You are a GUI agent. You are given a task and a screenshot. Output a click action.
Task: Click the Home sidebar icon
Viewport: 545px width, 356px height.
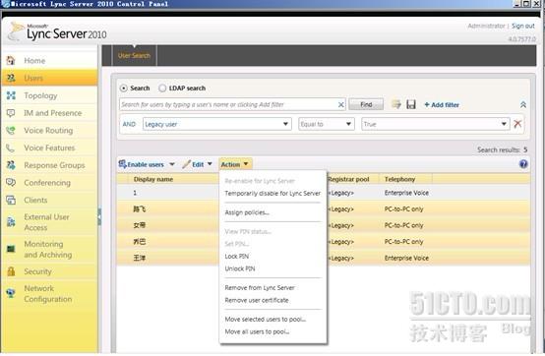point(11,60)
